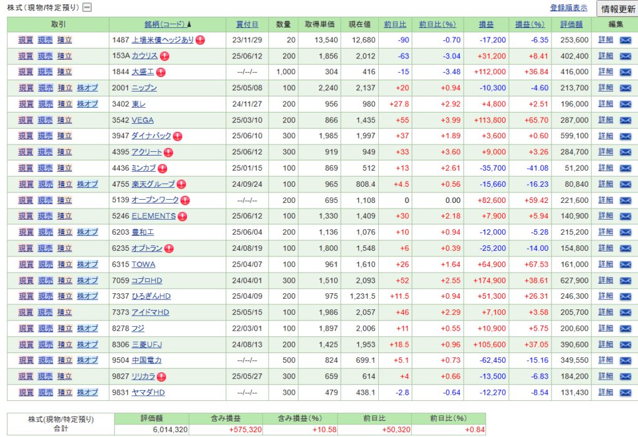Collapse the 株式(現物/特定預り) section
Viewport: 638px width, 437px height.
pyautogui.click(x=87, y=7)
